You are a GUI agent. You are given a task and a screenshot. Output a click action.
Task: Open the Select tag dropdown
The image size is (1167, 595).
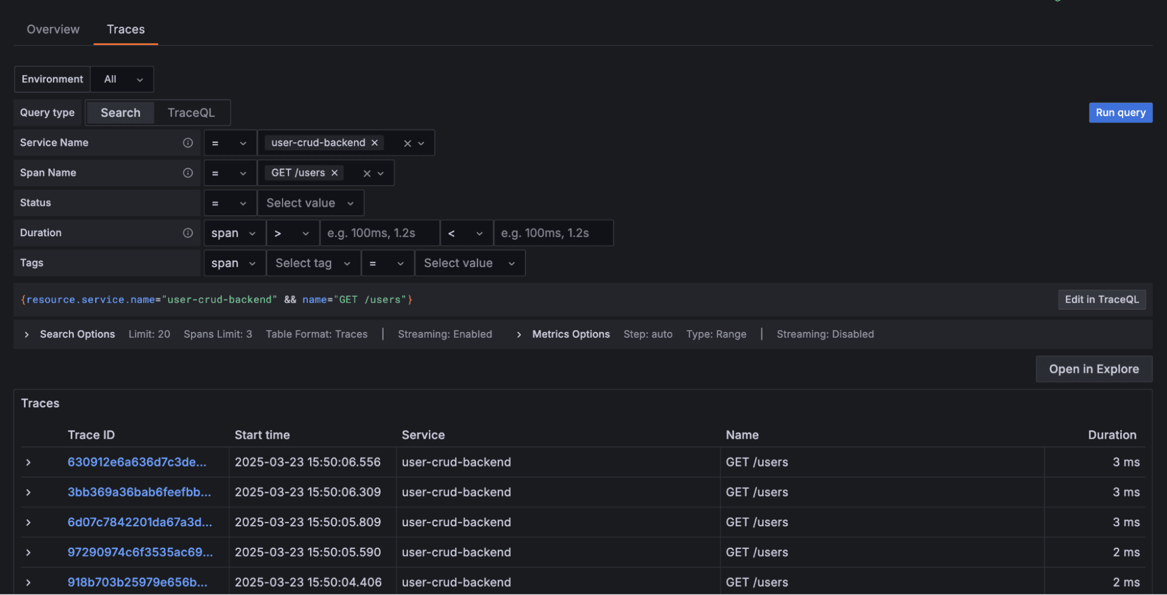click(x=313, y=263)
